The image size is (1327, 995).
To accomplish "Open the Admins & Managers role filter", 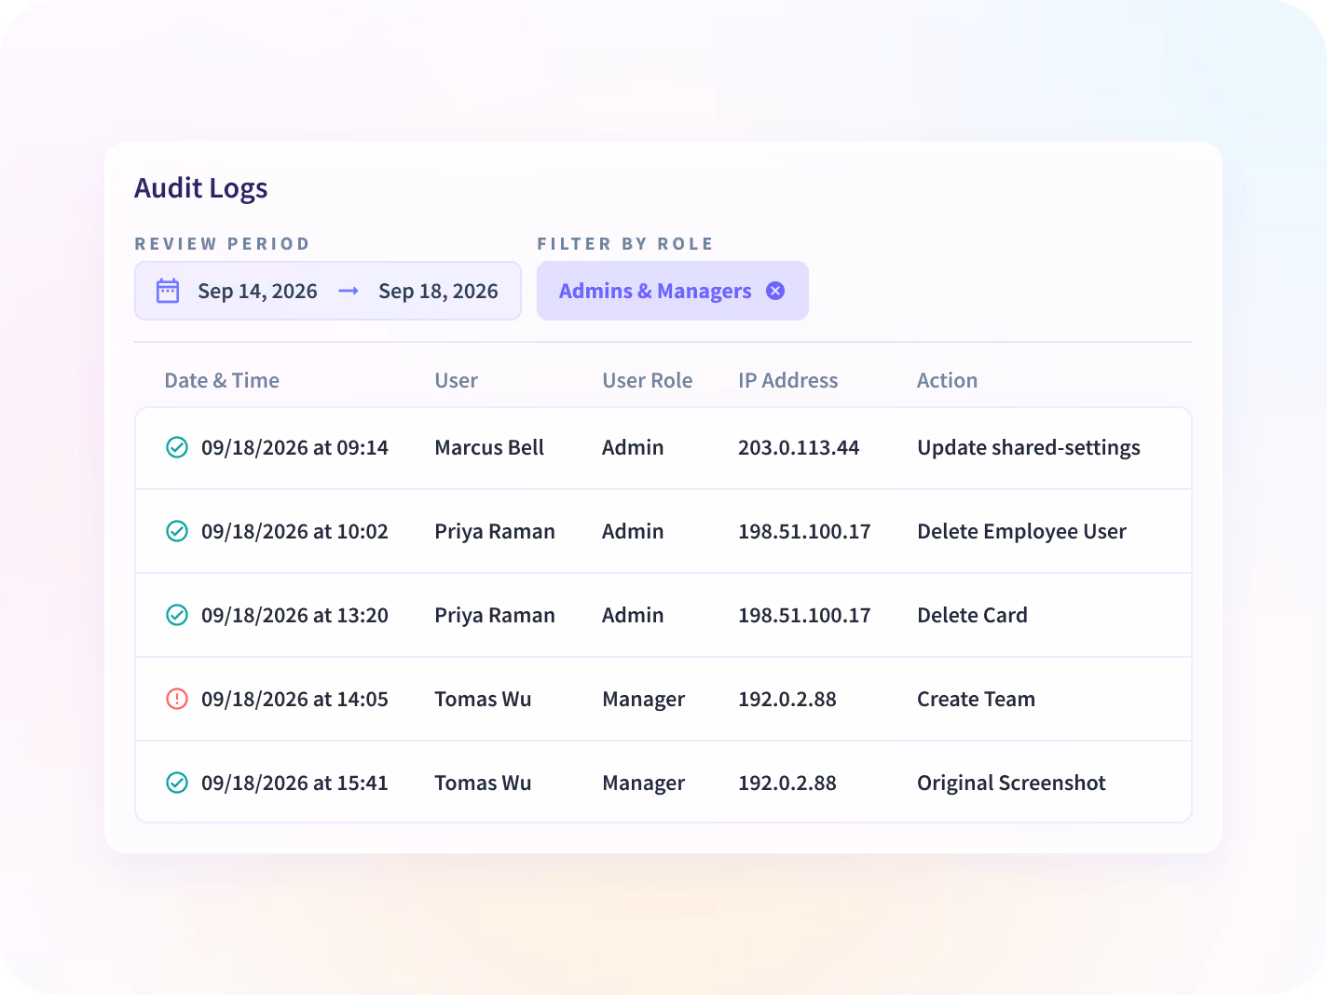I will 655,291.
